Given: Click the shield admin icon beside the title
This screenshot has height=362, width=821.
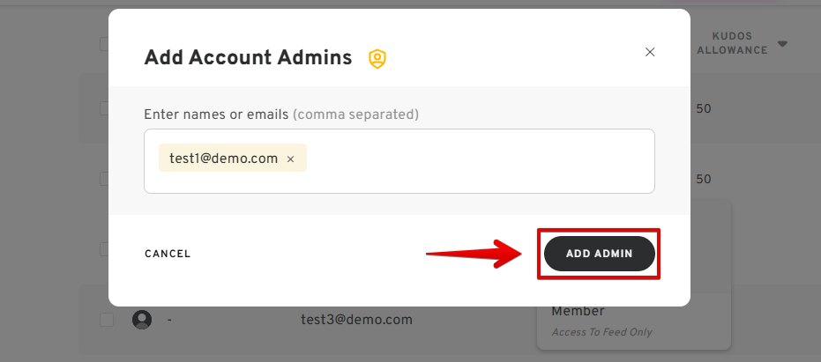Looking at the screenshot, I should pyautogui.click(x=377, y=59).
